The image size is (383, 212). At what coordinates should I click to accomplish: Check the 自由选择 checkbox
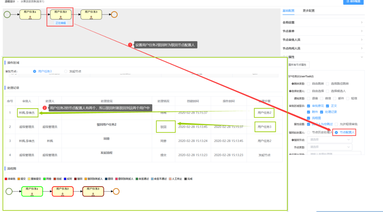click(x=308, y=91)
